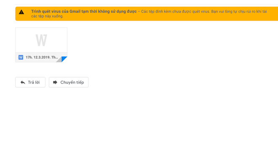The height and width of the screenshot is (159, 278).
Task: Click attachment filename 17h. 12.3.2019. Th...
Action: coord(42,57)
